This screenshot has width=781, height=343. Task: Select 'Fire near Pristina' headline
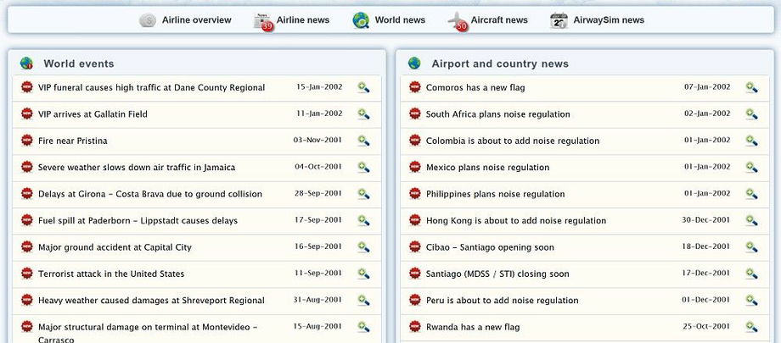pyautogui.click(x=73, y=141)
